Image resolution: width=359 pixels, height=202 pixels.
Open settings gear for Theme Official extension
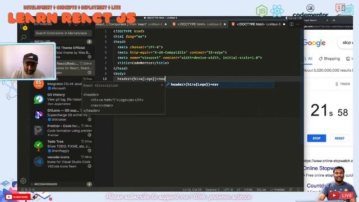tap(90, 57)
